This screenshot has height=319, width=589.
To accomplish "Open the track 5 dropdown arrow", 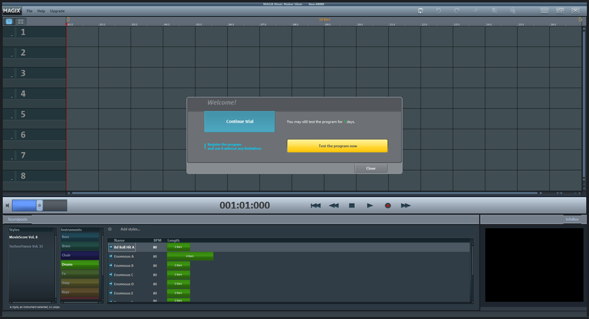I will tap(12, 117).
